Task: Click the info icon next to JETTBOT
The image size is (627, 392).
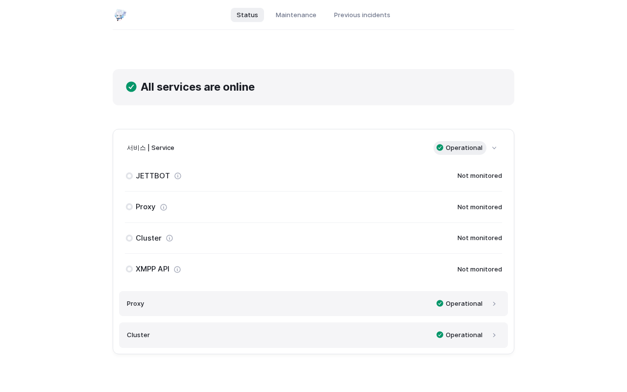Action: click(x=178, y=176)
